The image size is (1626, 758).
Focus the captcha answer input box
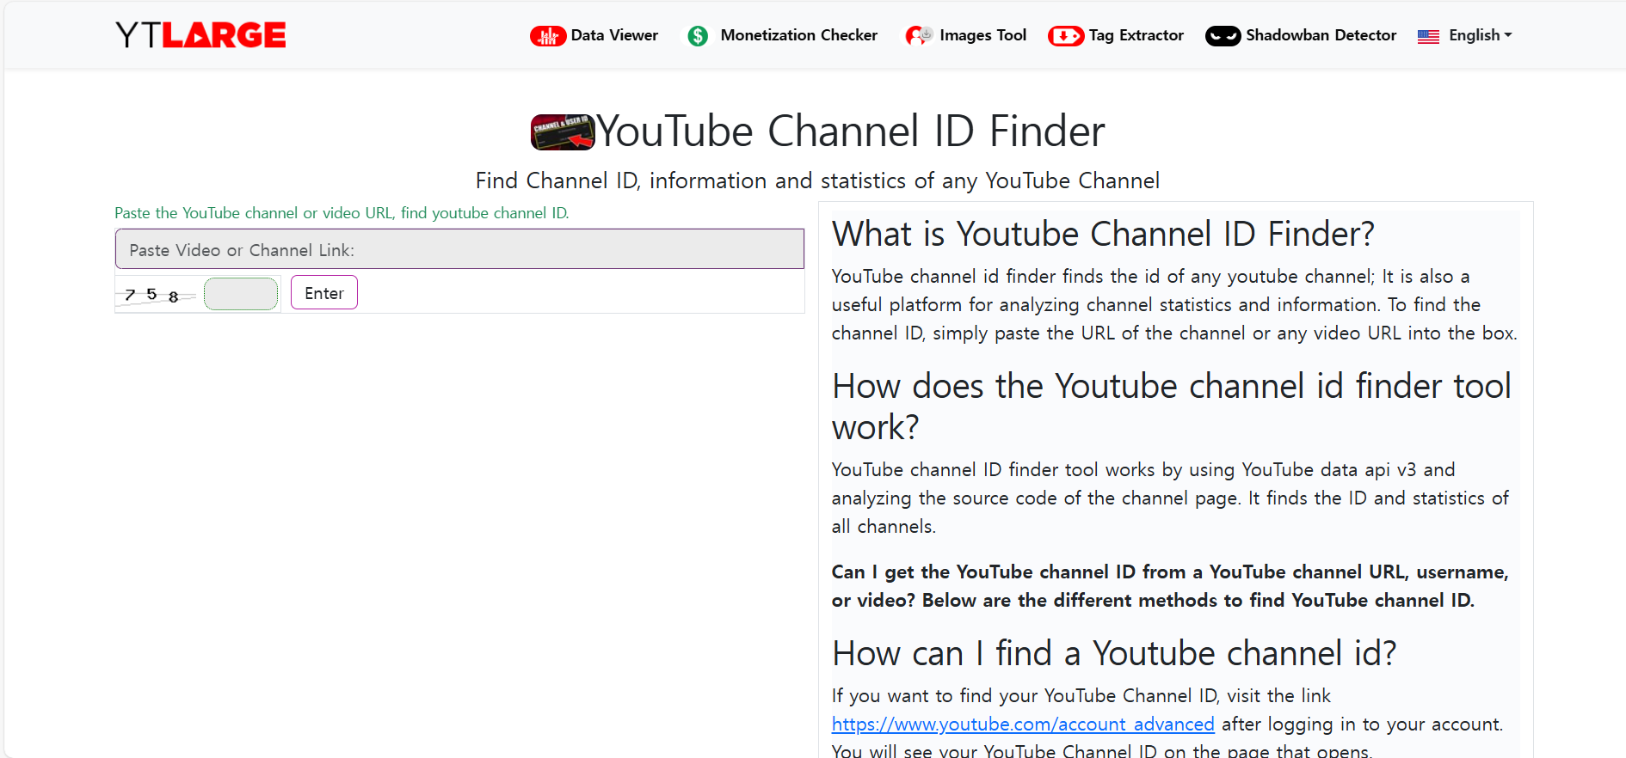[241, 294]
